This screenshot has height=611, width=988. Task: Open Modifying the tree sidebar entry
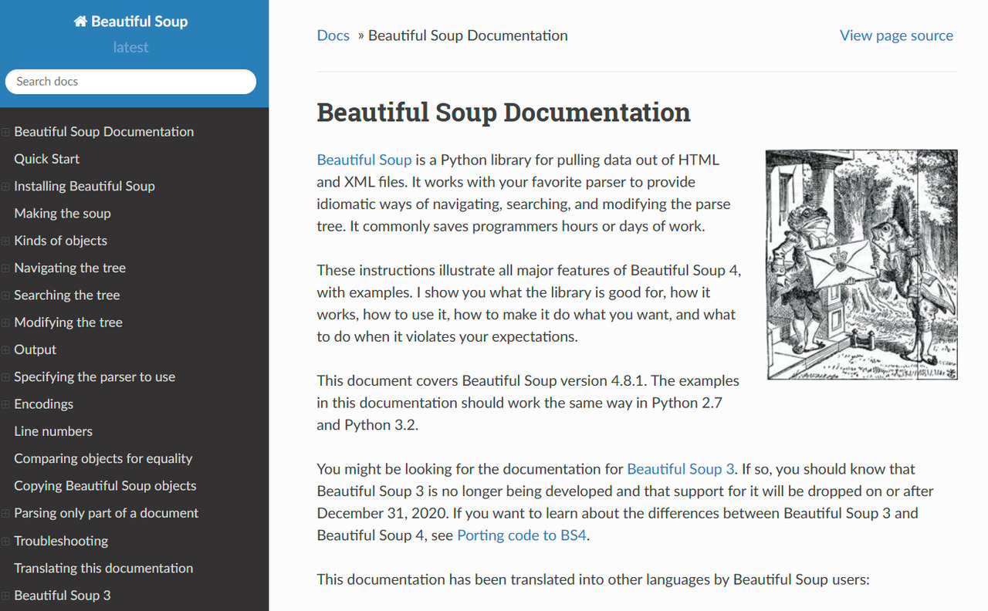(68, 322)
